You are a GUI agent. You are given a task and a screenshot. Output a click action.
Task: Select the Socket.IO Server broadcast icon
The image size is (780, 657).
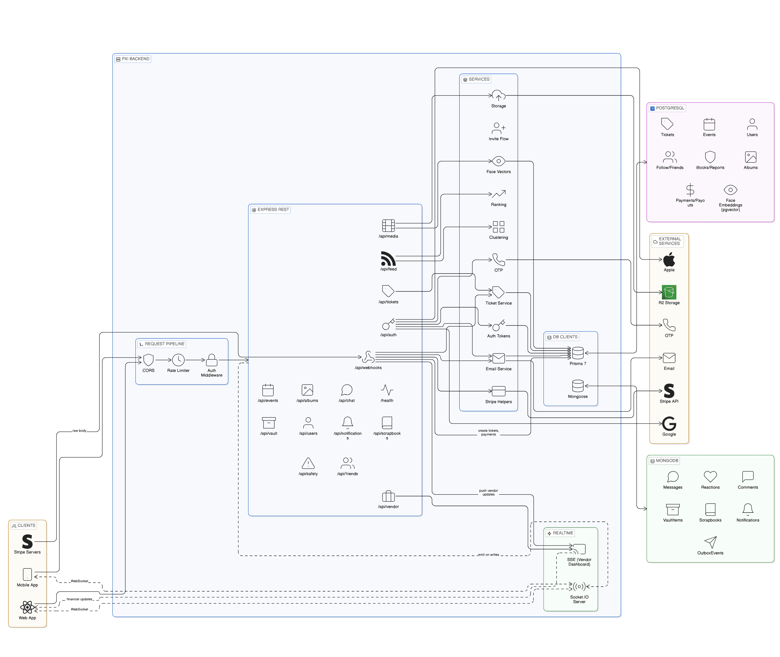pyautogui.click(x=579, y=587)
